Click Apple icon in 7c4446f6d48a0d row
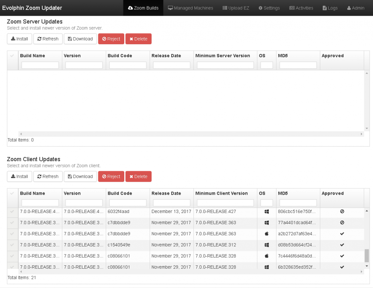Image resolution: width=373 pixels, height=288 pixels. click(x=267, y=256)
